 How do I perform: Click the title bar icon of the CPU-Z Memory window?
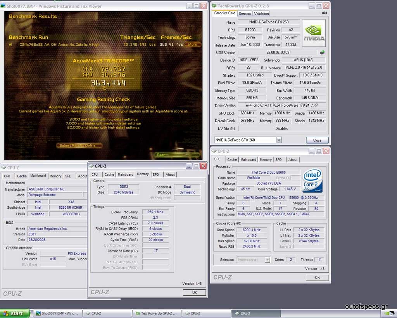click(x=91, y=166)
